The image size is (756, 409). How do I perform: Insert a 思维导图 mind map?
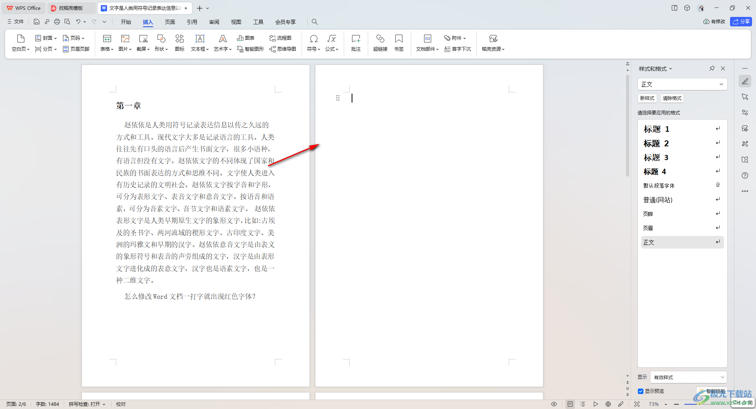click(283, 49)
